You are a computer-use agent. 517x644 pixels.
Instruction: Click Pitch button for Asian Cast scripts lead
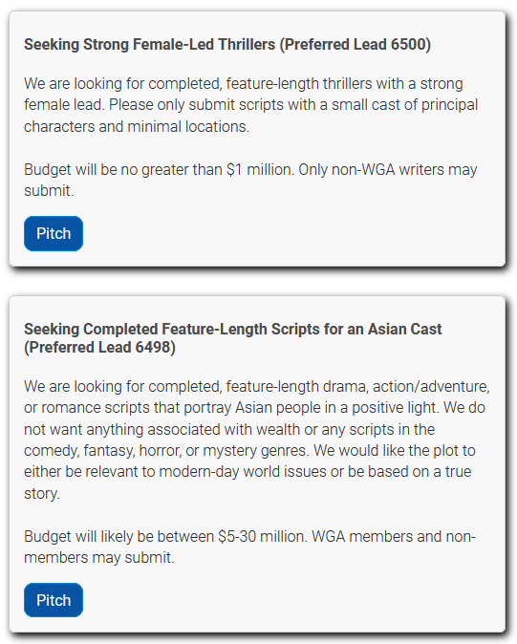[54, 600]
